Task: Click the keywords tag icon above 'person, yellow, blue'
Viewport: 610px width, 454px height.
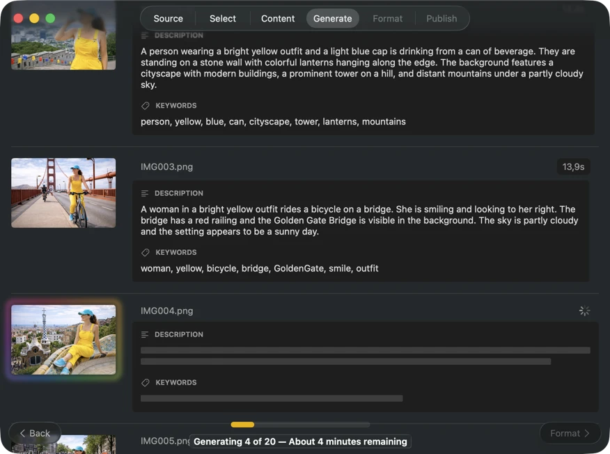Action: tap(145, 106)
